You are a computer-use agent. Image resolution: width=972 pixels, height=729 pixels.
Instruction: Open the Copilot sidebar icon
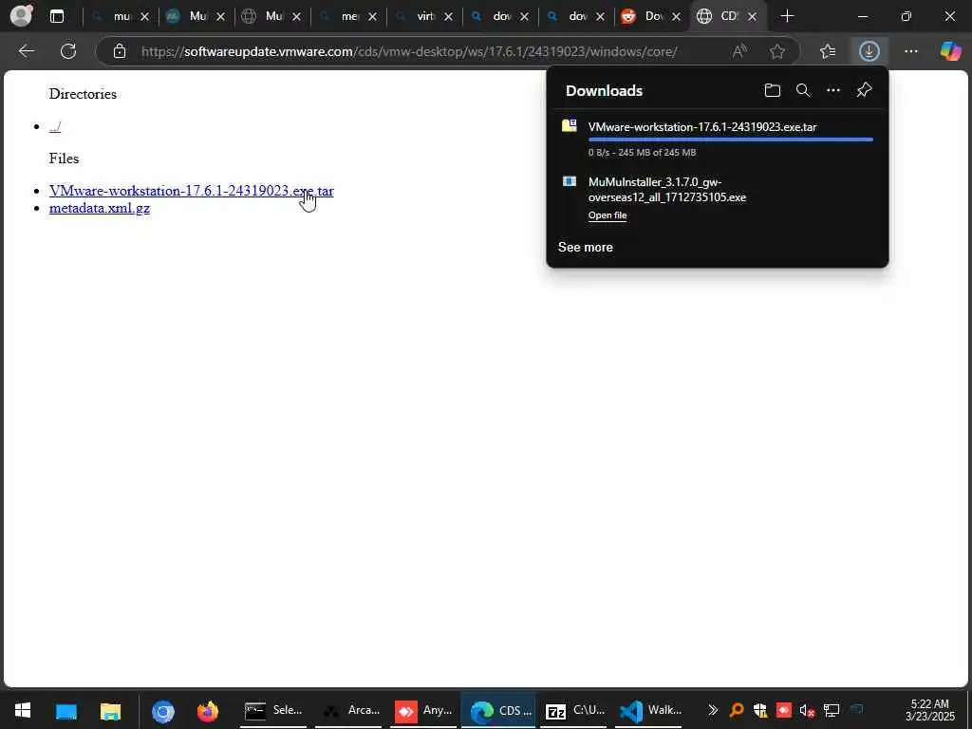pos(950,51)
